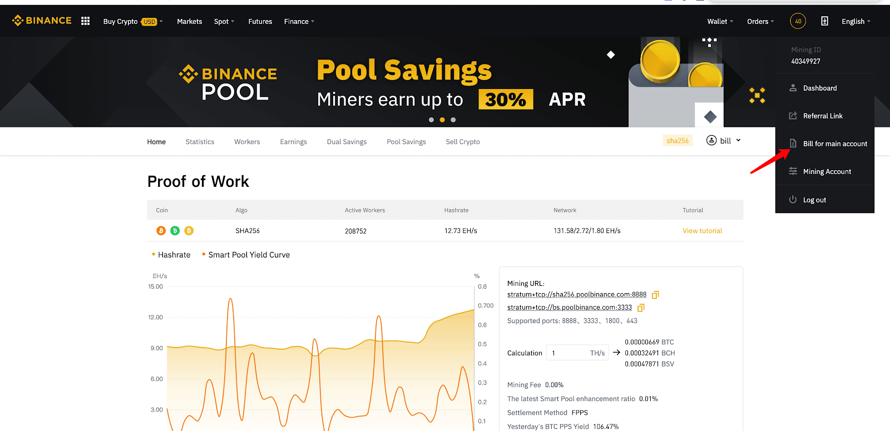The image size is (890, 431).
Task: Open the Markets menu item
Action: click(x=190, y=21)
